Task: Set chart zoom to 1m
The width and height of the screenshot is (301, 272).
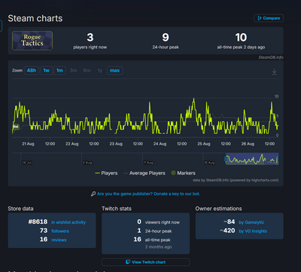Action: pos(59,71)
